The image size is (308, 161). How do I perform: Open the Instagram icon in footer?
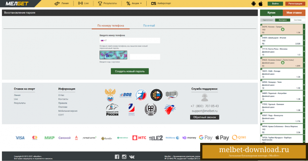(x=124, y=157)
